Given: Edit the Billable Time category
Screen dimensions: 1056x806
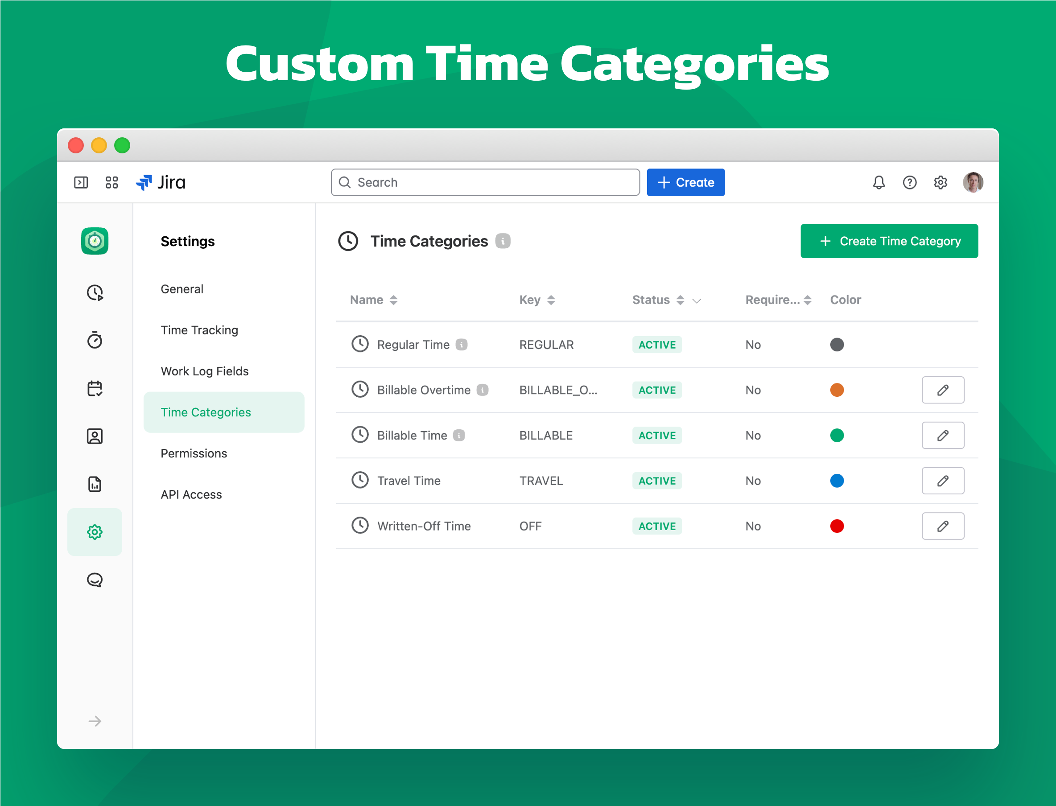Looking at the screenshot, I should pyautogui.click(x=943, y=435).
